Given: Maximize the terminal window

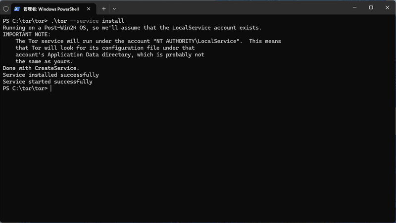Looking at the screenshot, I should click(x=371, y=7).
